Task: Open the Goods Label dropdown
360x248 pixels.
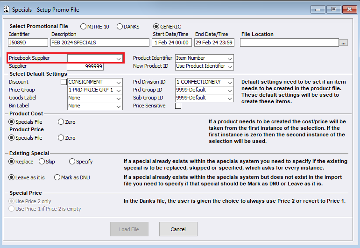Action: [95, 98]
